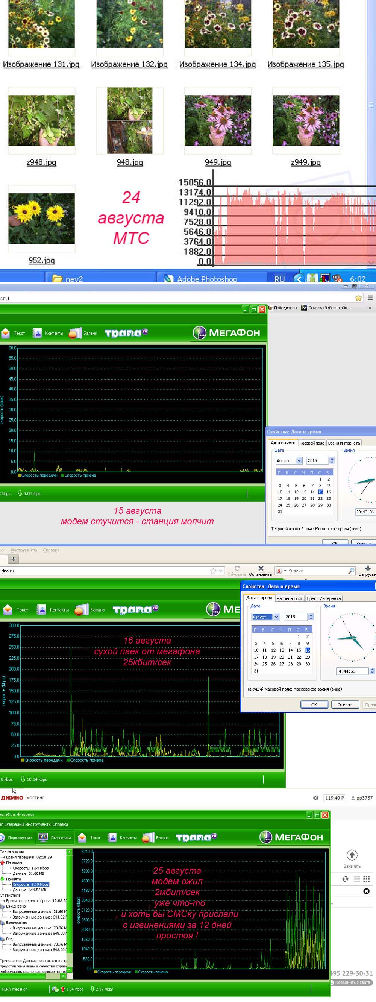Switch to Часовой пояс tab in the 4:44:55 dialog
The height and width of the screenshot is (1002, 376).
(289, 598)
